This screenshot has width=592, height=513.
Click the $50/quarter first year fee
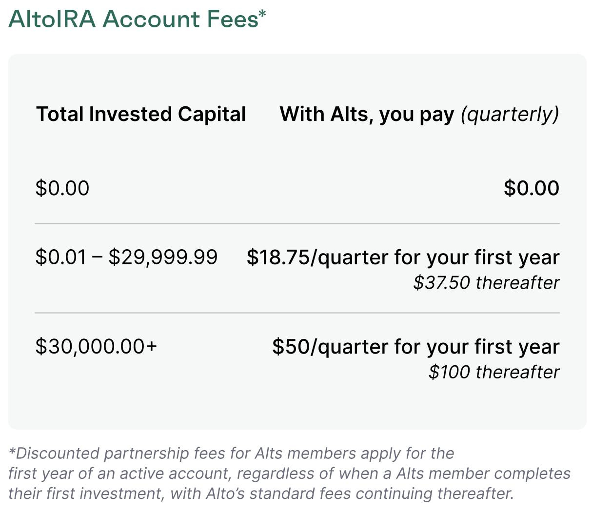coord(415,346)
